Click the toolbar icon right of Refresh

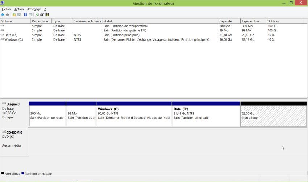(x=42, y=15)
